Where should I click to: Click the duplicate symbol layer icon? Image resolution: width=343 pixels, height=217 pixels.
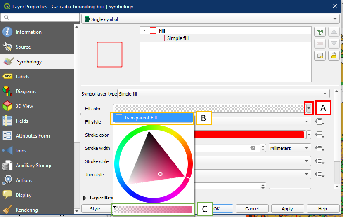tap(319, 56)
